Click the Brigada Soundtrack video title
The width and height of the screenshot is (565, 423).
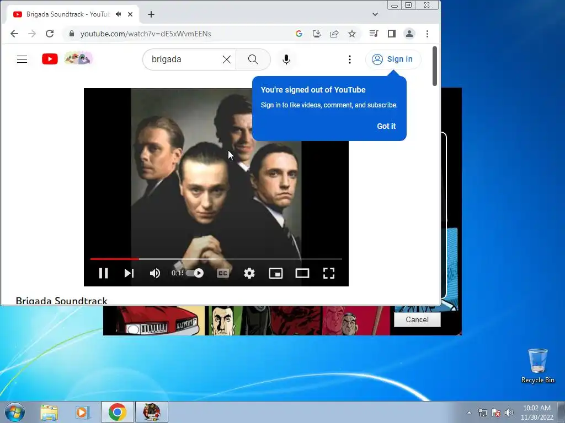tap(62, 301)
